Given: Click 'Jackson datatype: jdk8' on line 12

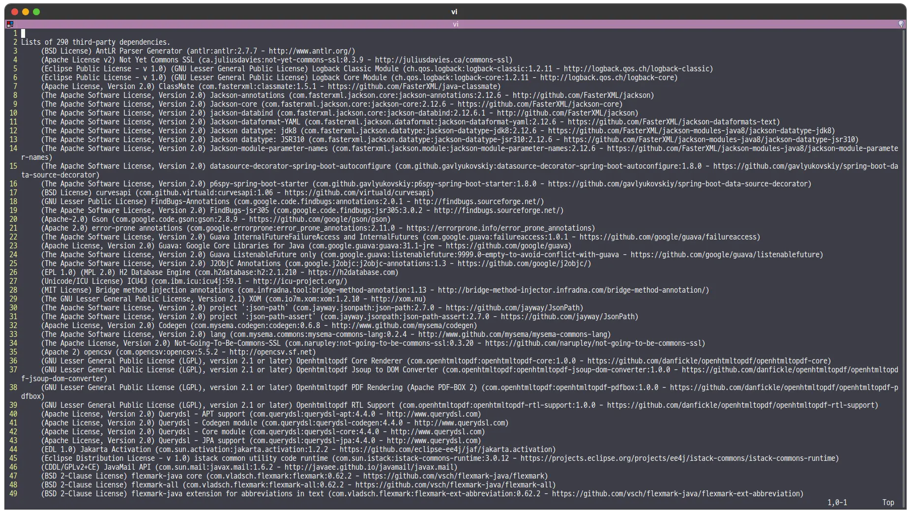Looking at the screenshot, I should 253,131.
